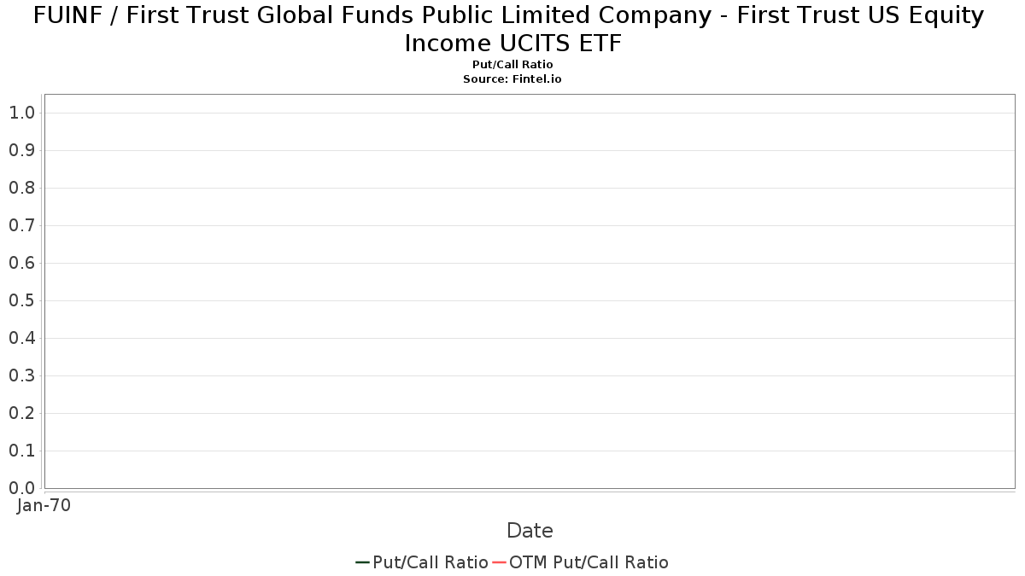Select the 0.5 y-axis tick label

[x=21, y=300]
